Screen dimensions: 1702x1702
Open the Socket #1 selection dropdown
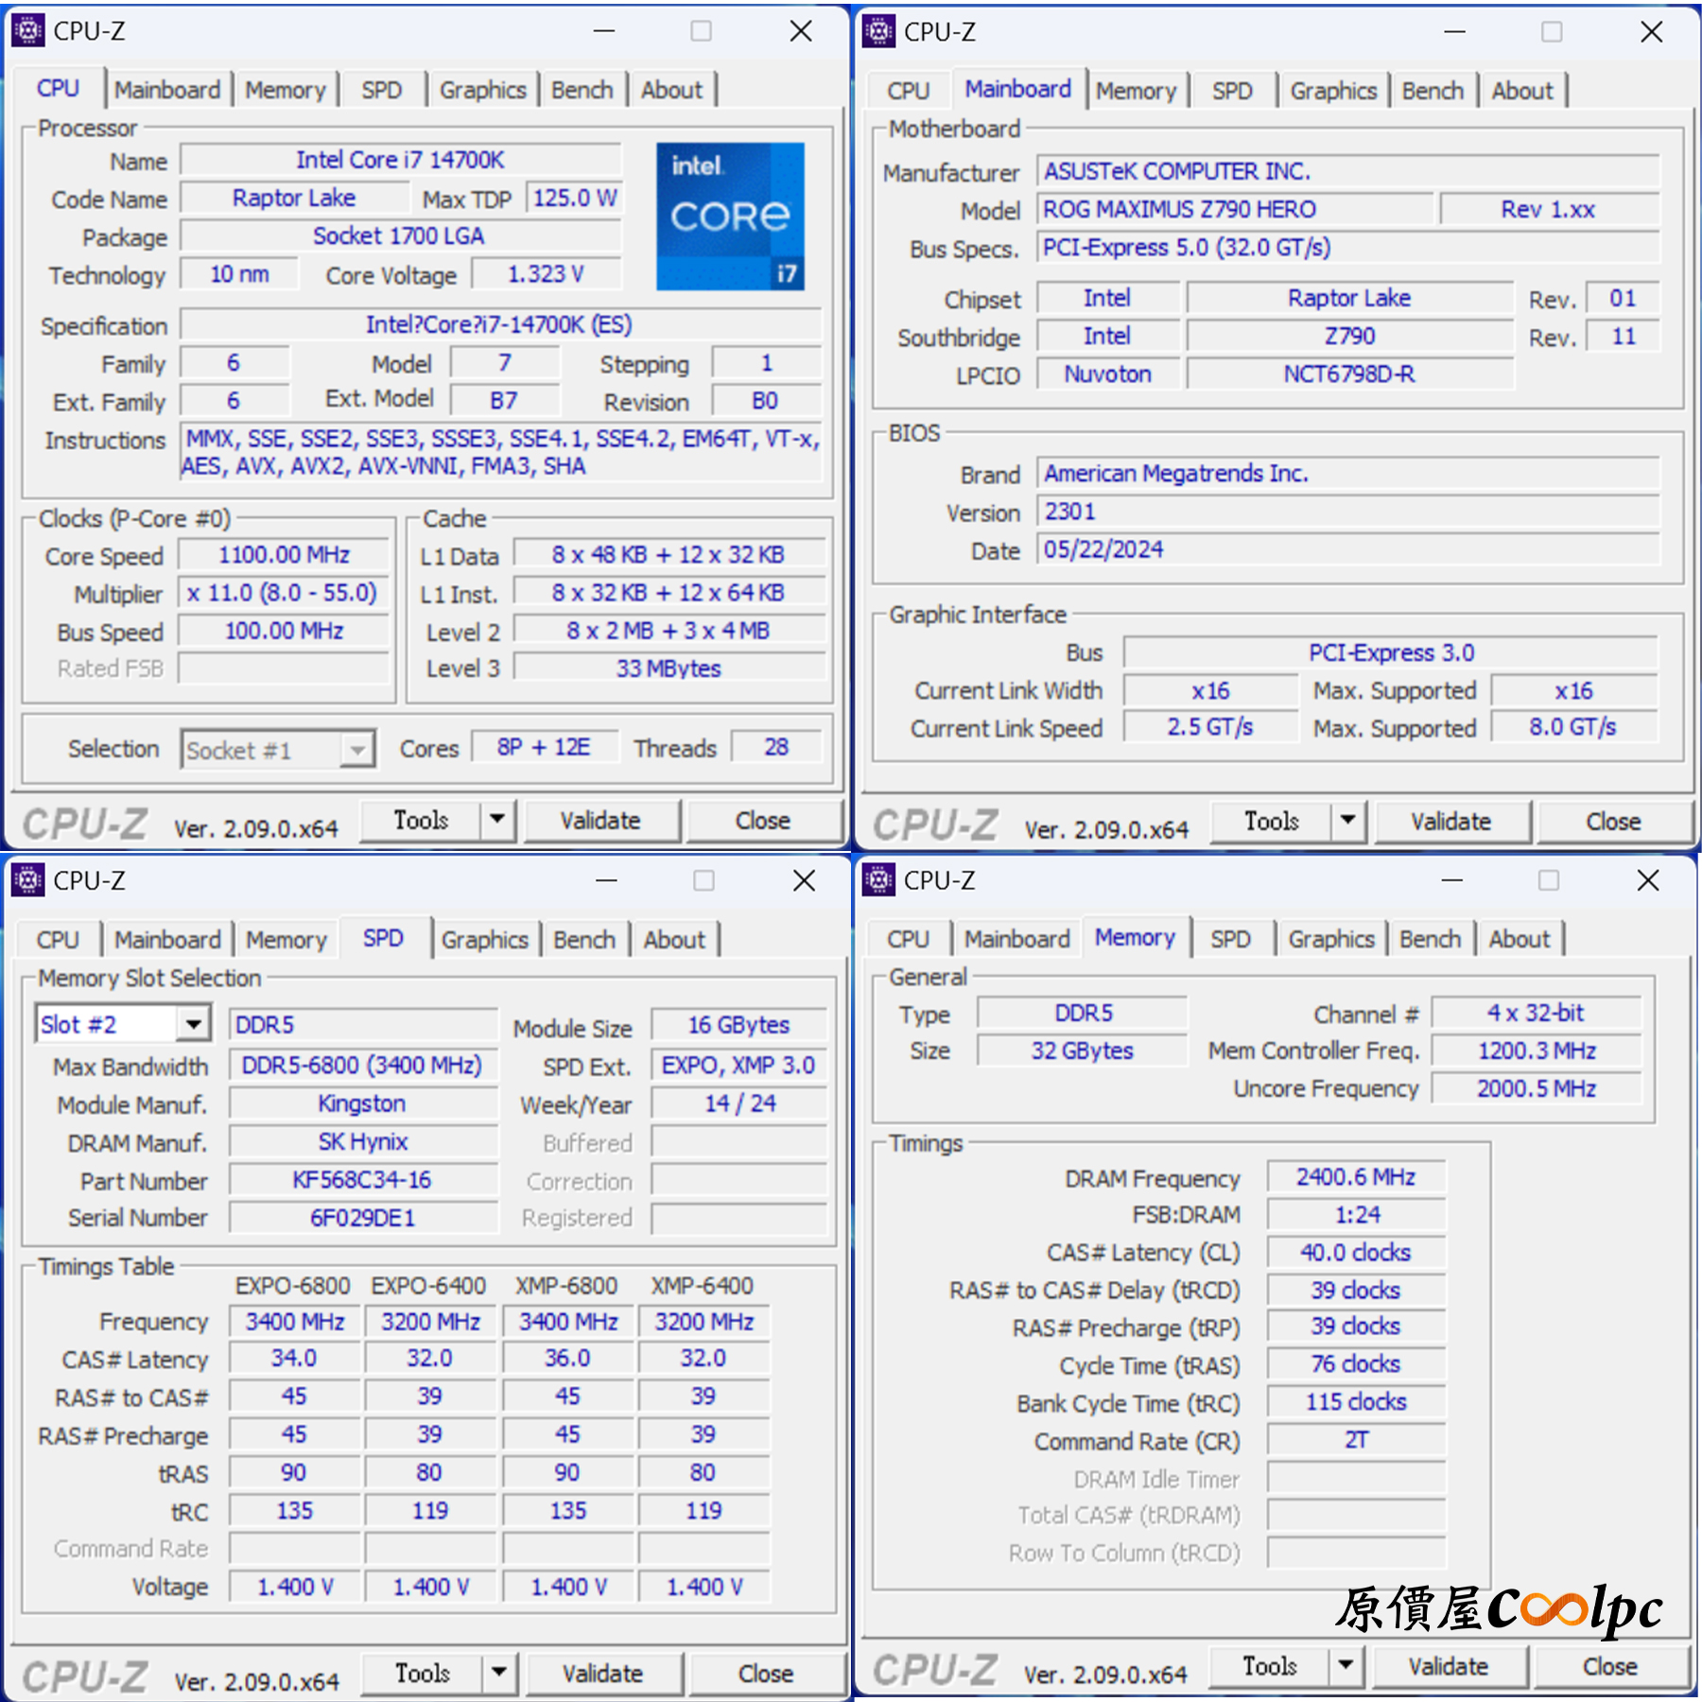[356, 750]
